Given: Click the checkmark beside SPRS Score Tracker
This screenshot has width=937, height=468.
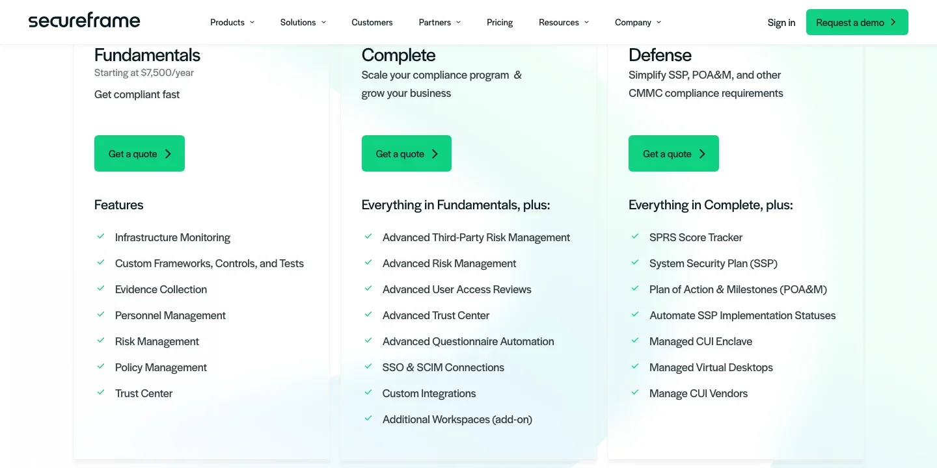Looking at the screenshot, I should (x=635, y=237).
